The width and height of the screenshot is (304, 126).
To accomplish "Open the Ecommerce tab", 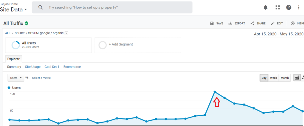I will click(72, 67).
